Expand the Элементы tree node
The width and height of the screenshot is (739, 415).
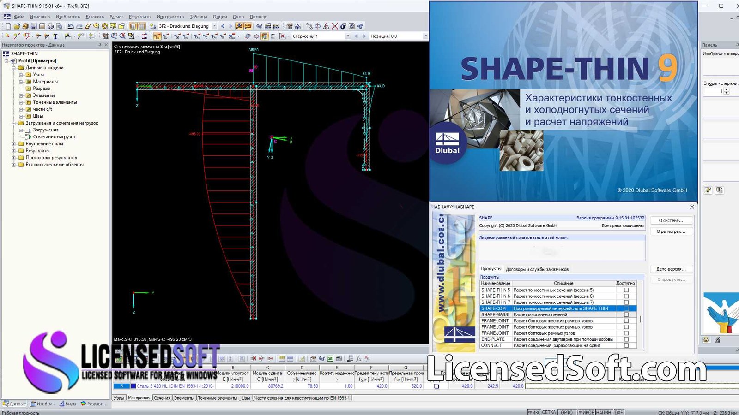click(21, 95)
